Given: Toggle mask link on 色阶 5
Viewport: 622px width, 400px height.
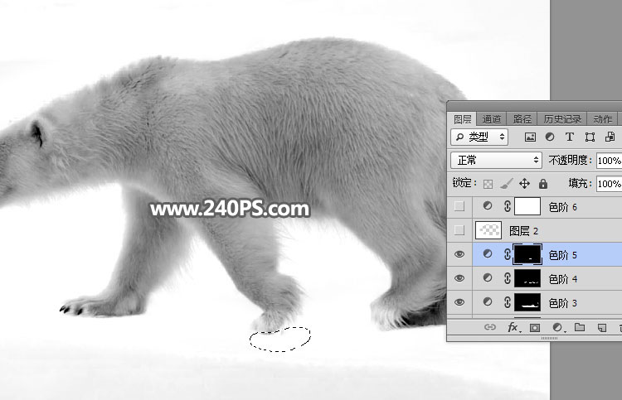Looking at the screenshot, I should click(x=508, y=254).
